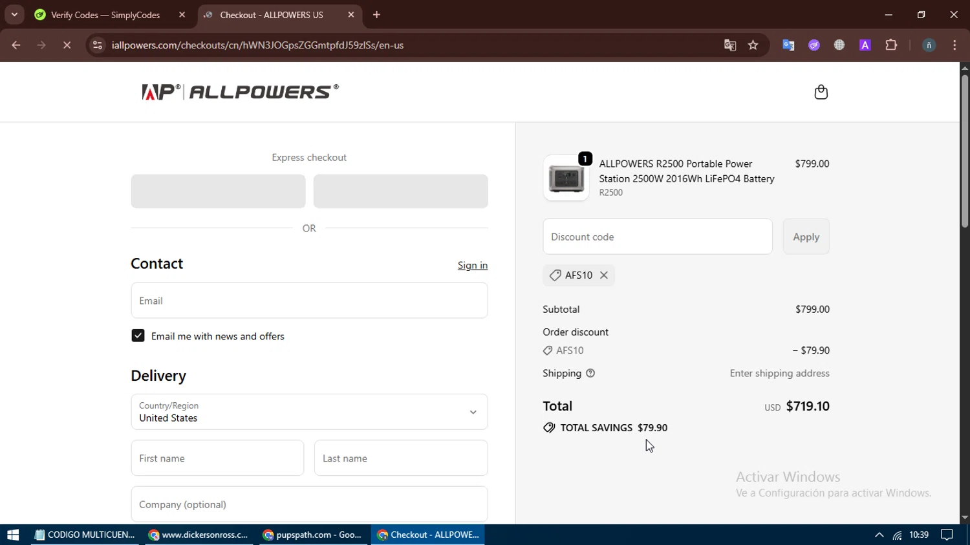Open the Chrome profile avatar

[x=929, y=45]
